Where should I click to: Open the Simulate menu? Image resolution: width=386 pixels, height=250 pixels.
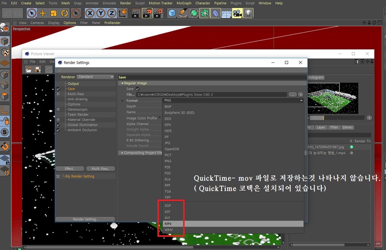pos(109,3)
